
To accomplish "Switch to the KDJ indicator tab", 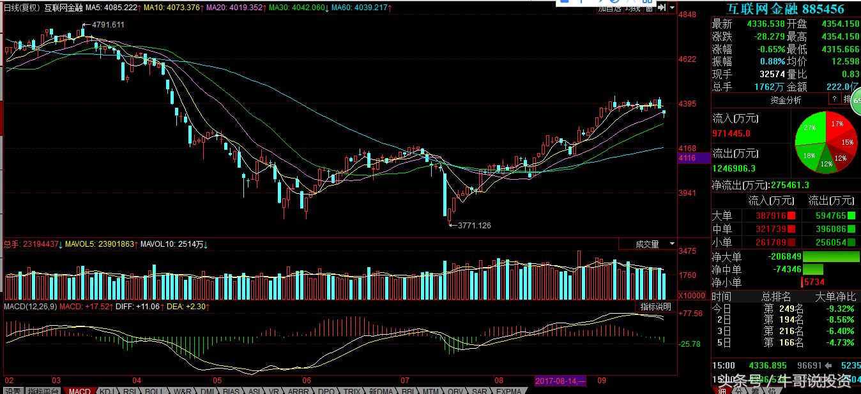I will click(108, 390).
